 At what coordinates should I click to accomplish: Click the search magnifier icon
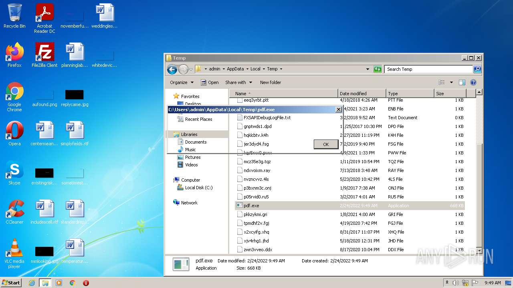coord(477,69)
